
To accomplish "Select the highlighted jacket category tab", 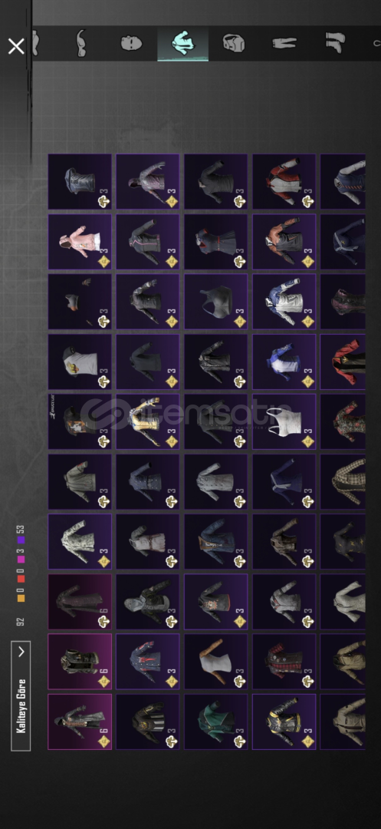I will tap(182, 43).
